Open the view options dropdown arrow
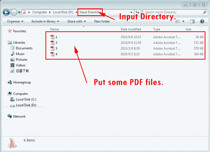The height and width of the screenshot is (152, 210). tap(183, 21)
